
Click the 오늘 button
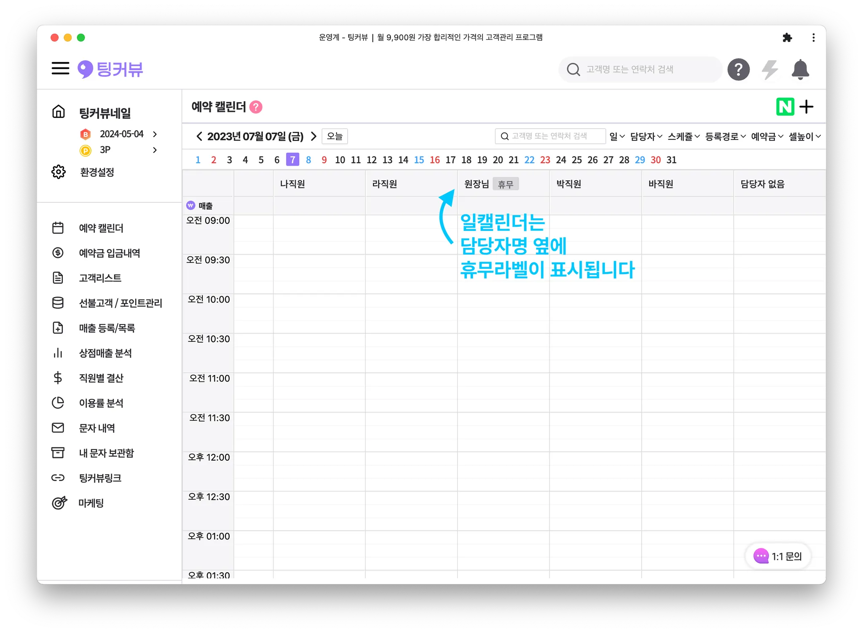[335, 136]
